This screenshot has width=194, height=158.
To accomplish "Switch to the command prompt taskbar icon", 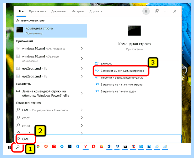I will pyautogui.click(x=125, y=147).
